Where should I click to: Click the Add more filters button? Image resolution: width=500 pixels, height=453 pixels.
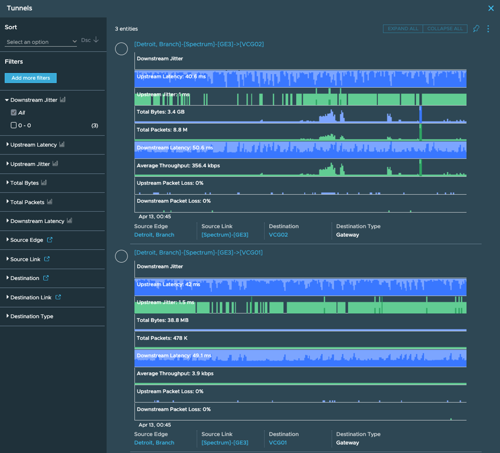tap(30, 78)
